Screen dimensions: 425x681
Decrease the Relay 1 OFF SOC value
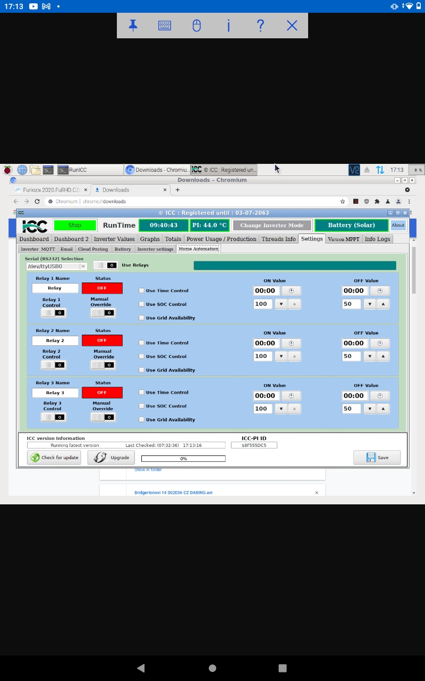pyautogui.click(x=370, y=304)
